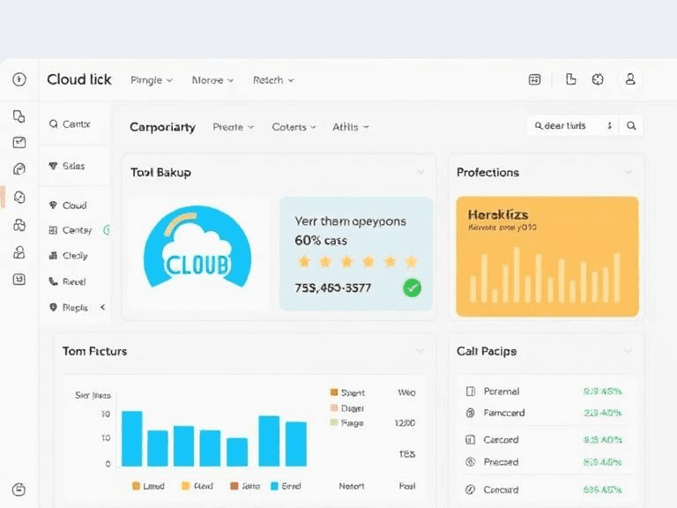The width and height of the screenshot is (677, 508).
Task: Toggle the Ered blue legend marker
Action: click(x=274, y=486)
